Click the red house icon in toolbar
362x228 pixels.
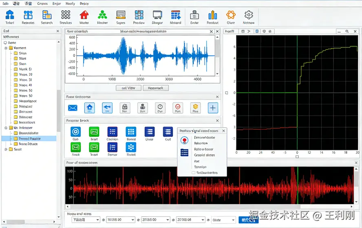click(x=84, y=15)
